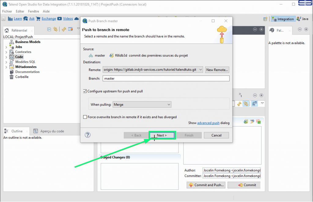
Task: Uncheck Configure upstream for push and pull
Action: click(85, 91)
